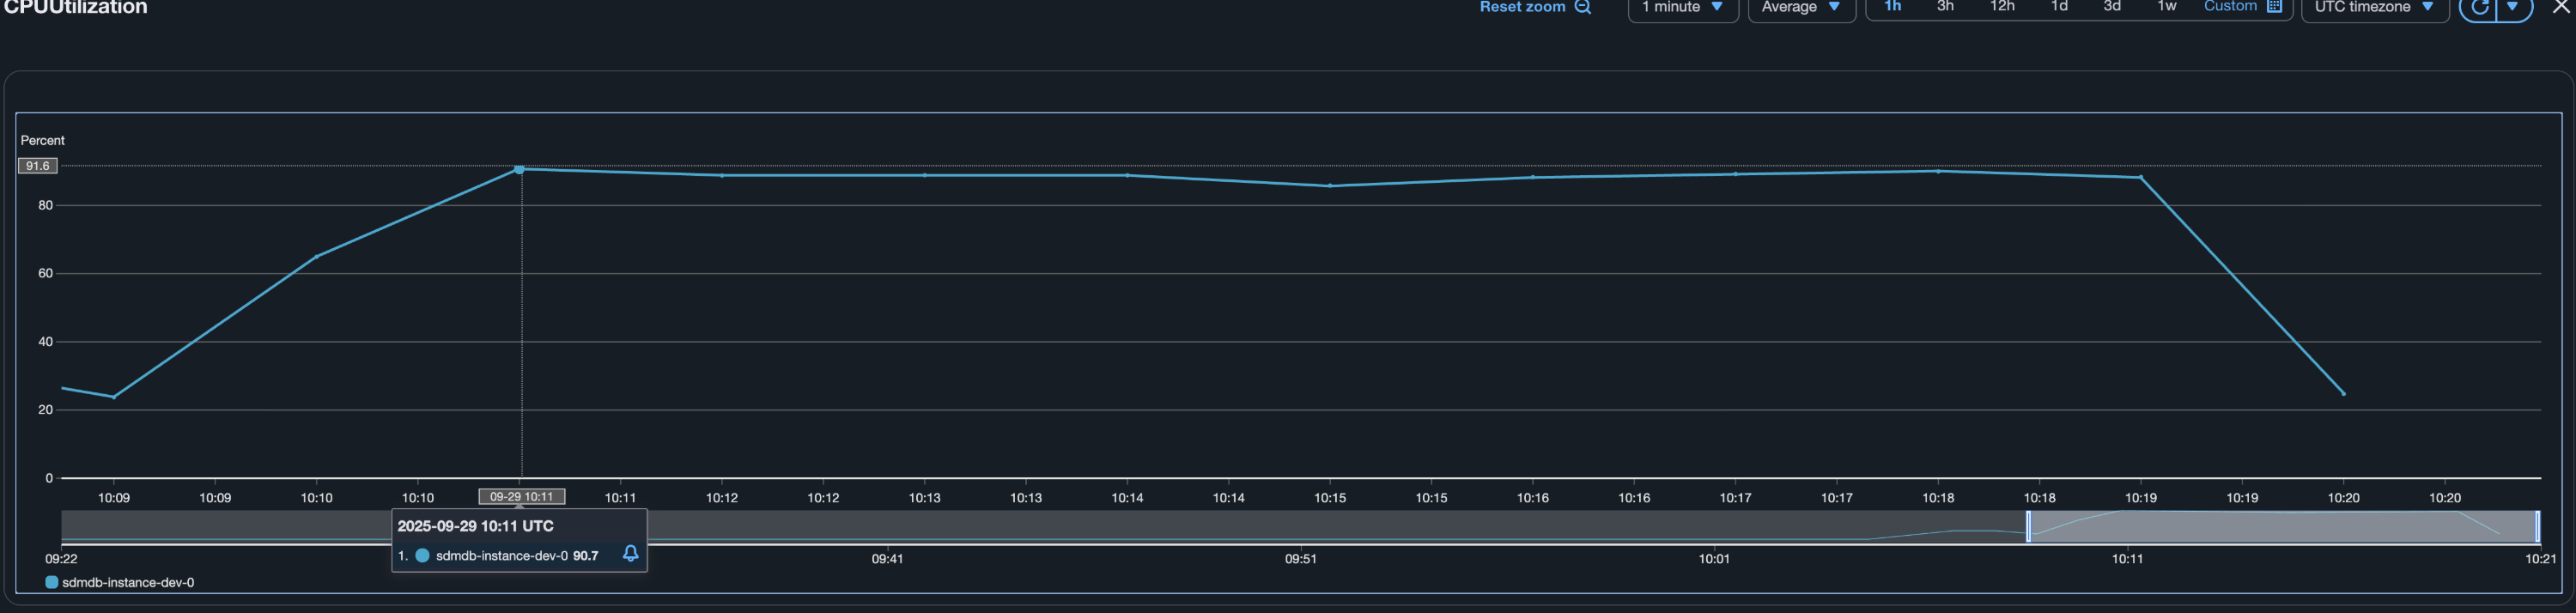This screenshot has width=2576, height=613.
Task: Toggle sdmdb-instance-dev-0 series in the legend
Action: click(x=120, y=582)
